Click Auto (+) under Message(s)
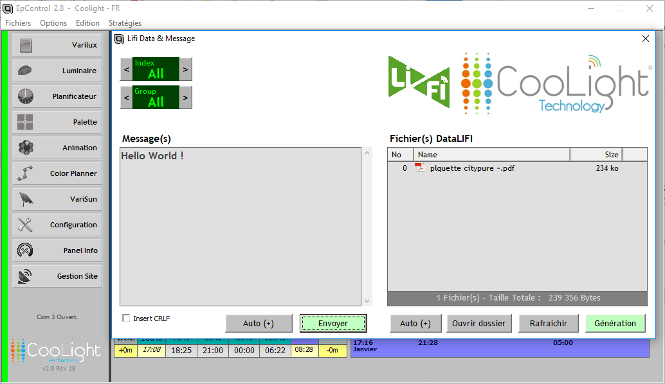The height and width of the screenshot is (384, 665). pyautogui.click(x=259, y=324)
